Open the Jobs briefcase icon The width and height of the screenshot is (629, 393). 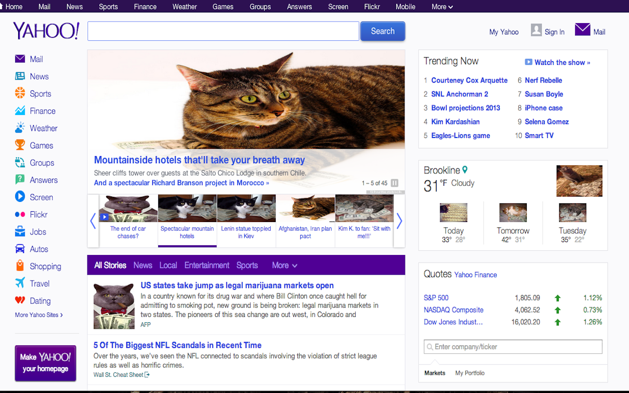[20, 231]
